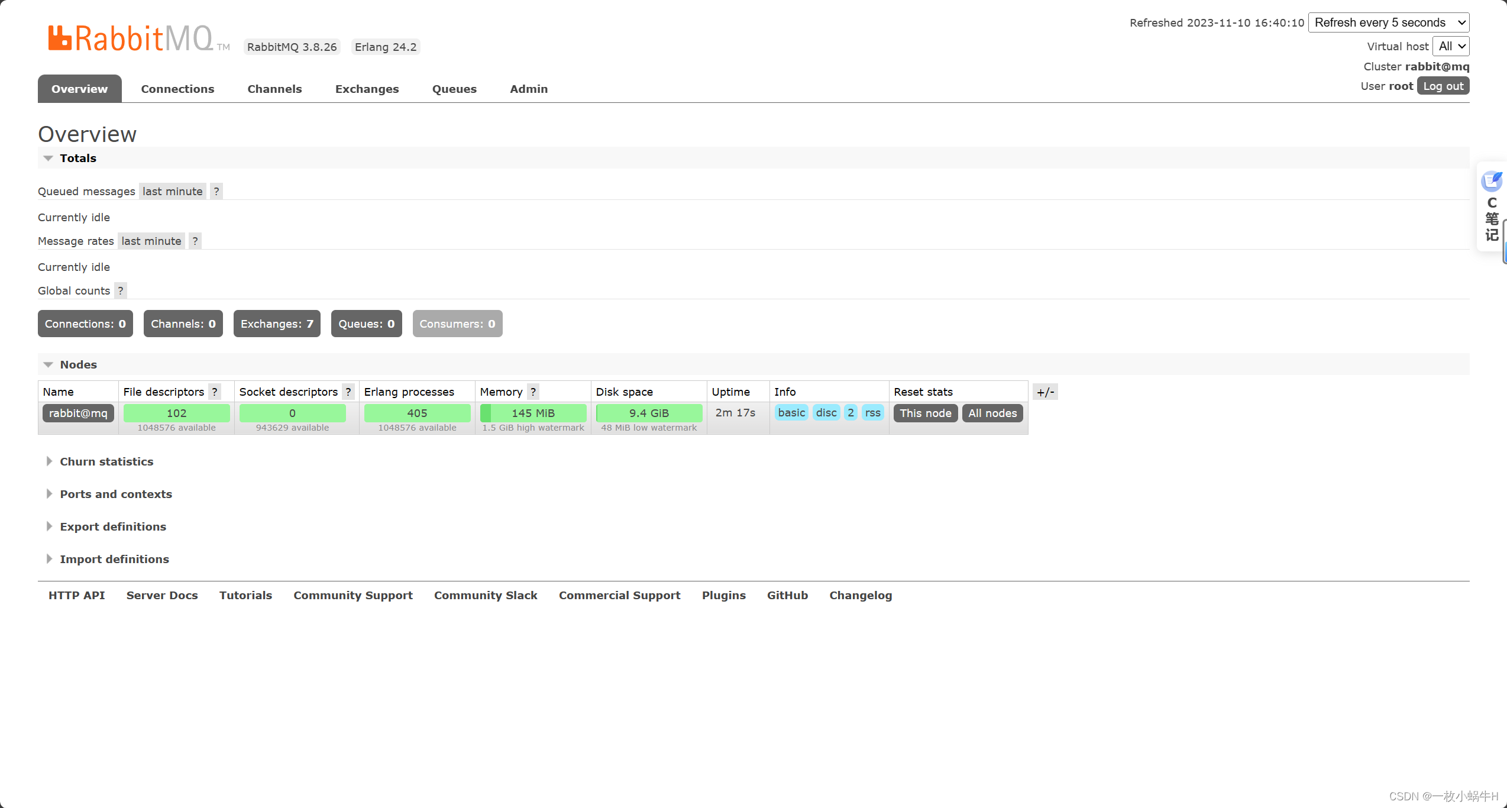The image size is (1507, 808).
Task: Reset stats for This node
Action: 926,413
